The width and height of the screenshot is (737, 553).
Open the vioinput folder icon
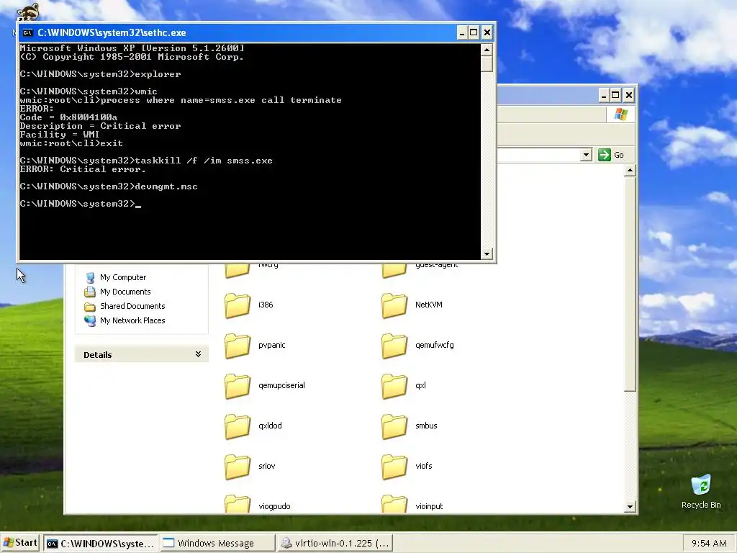(395, 504)
